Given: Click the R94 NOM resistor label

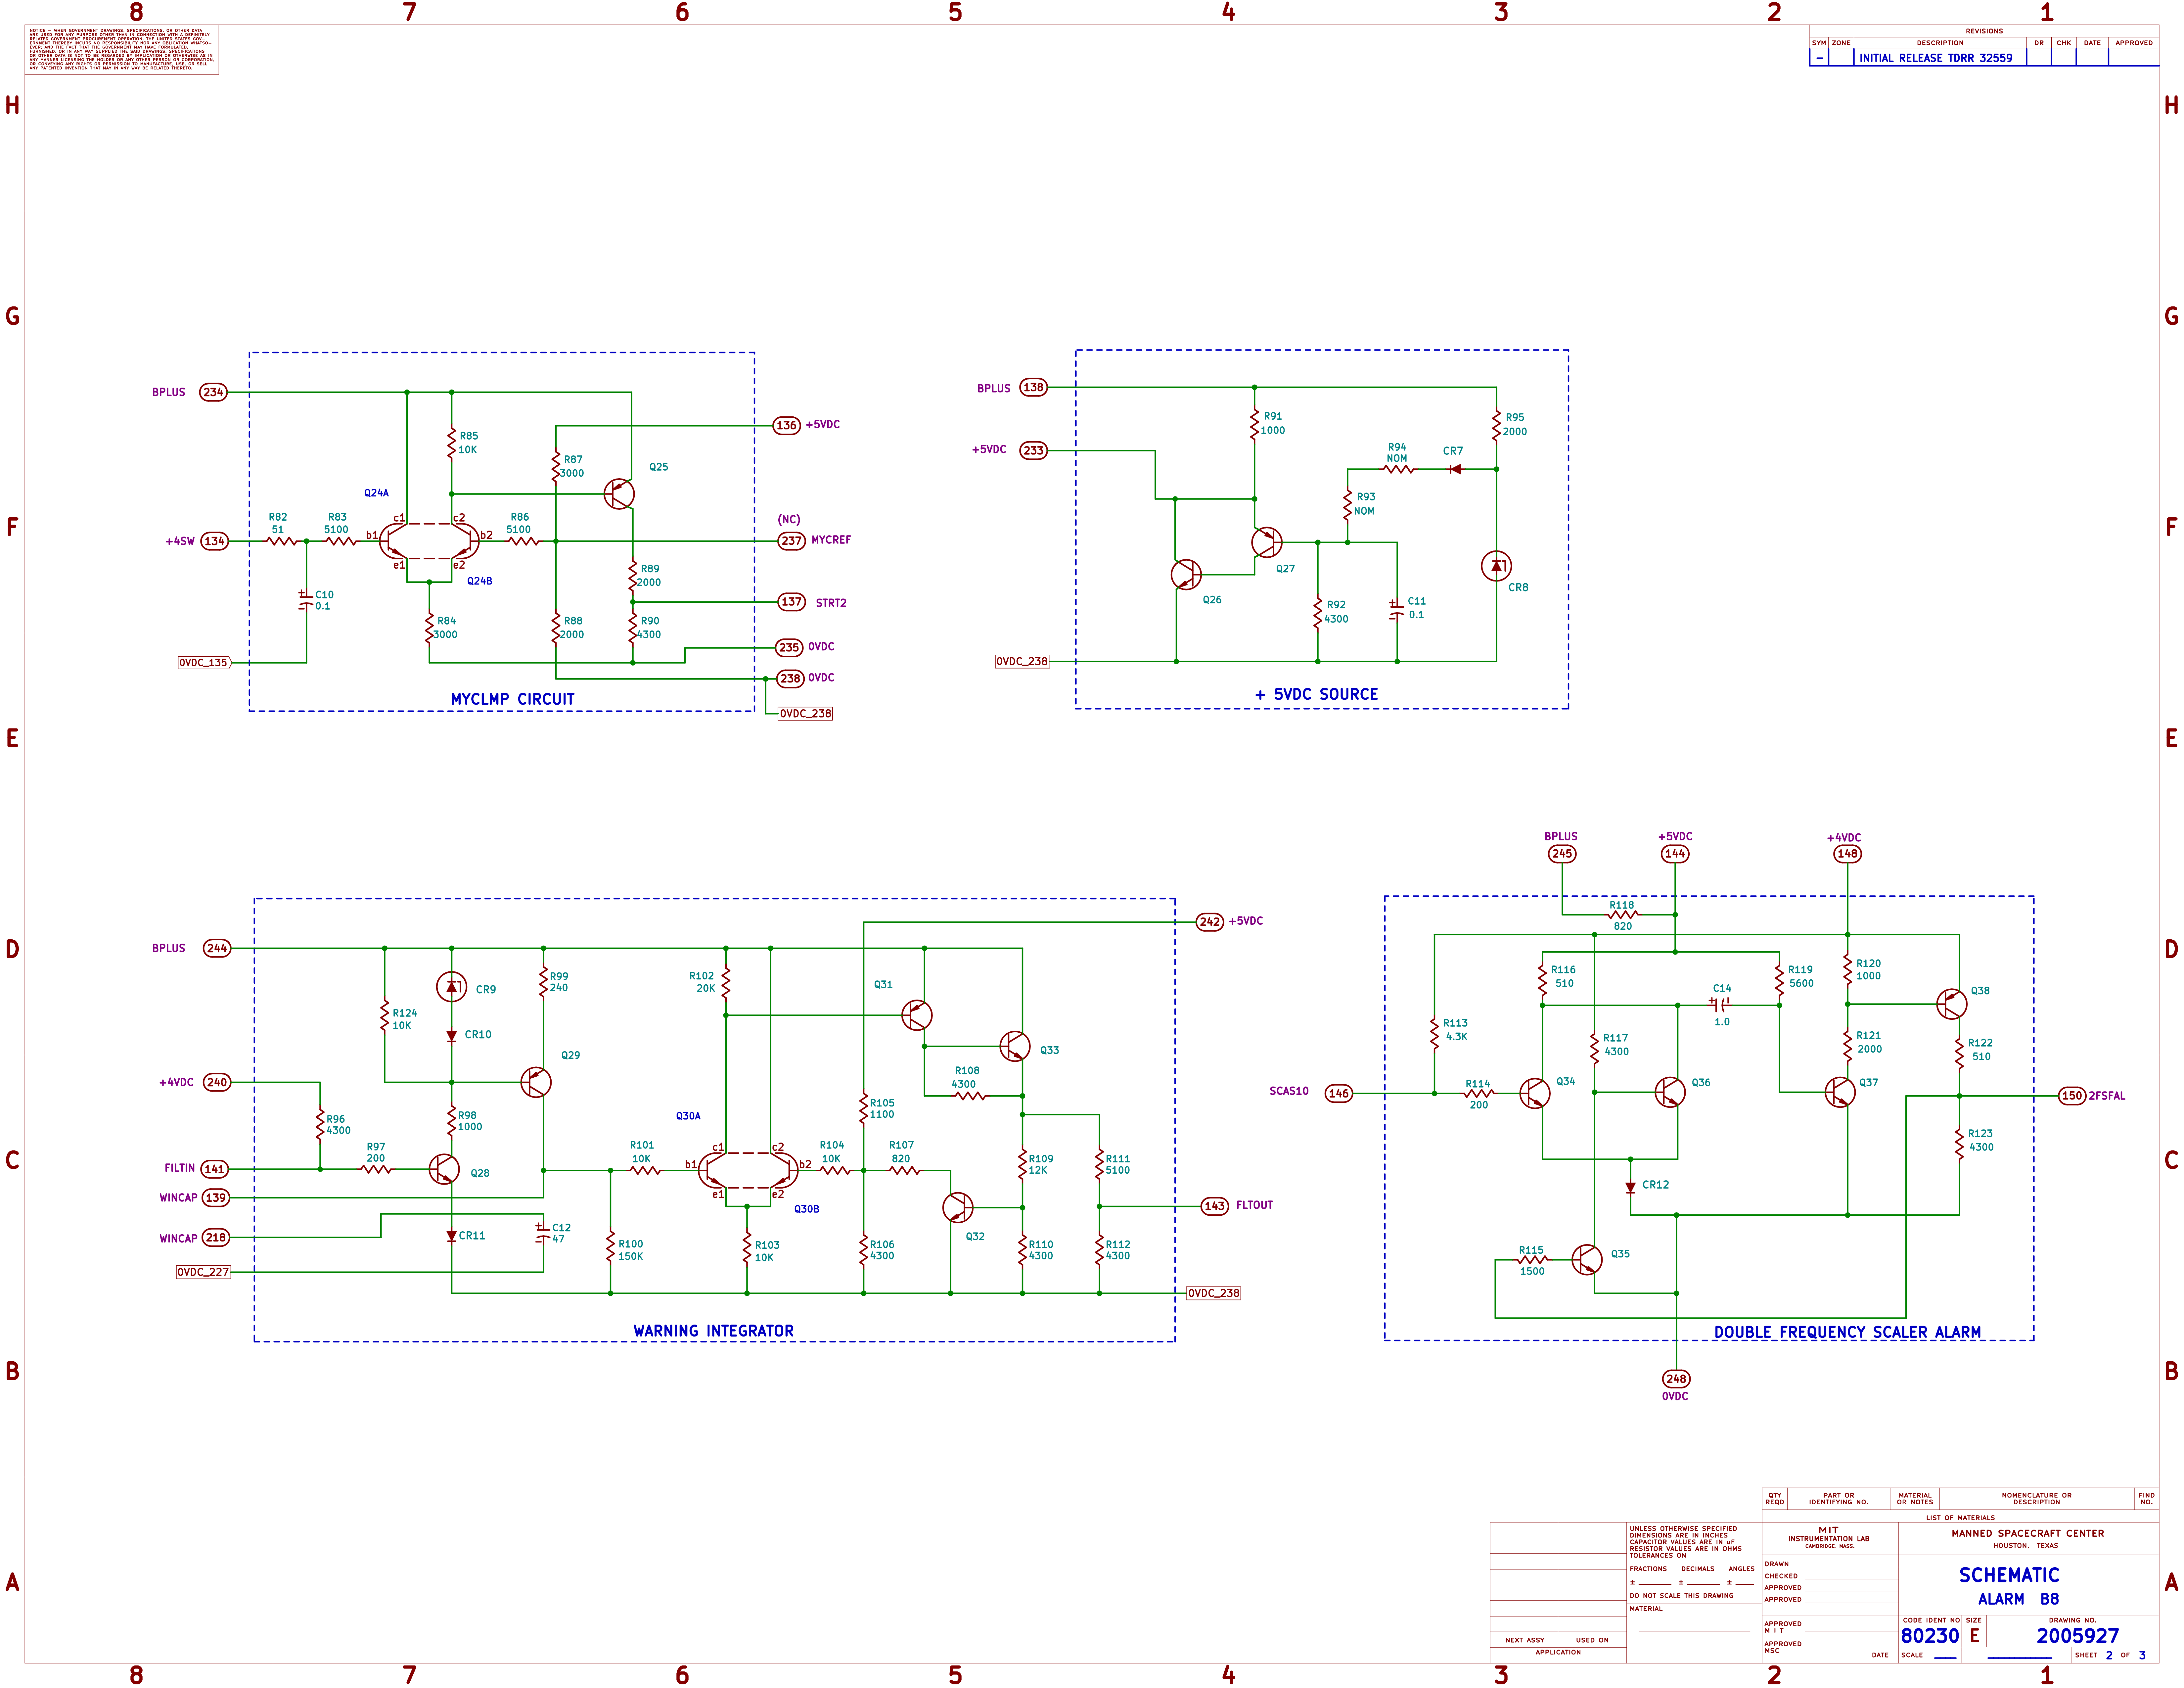Looking at the screenshot, I should pyautogui.click(x=1397, y=453).
